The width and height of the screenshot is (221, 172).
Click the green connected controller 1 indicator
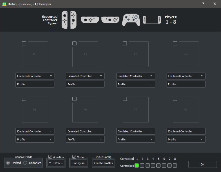[136, 166]
